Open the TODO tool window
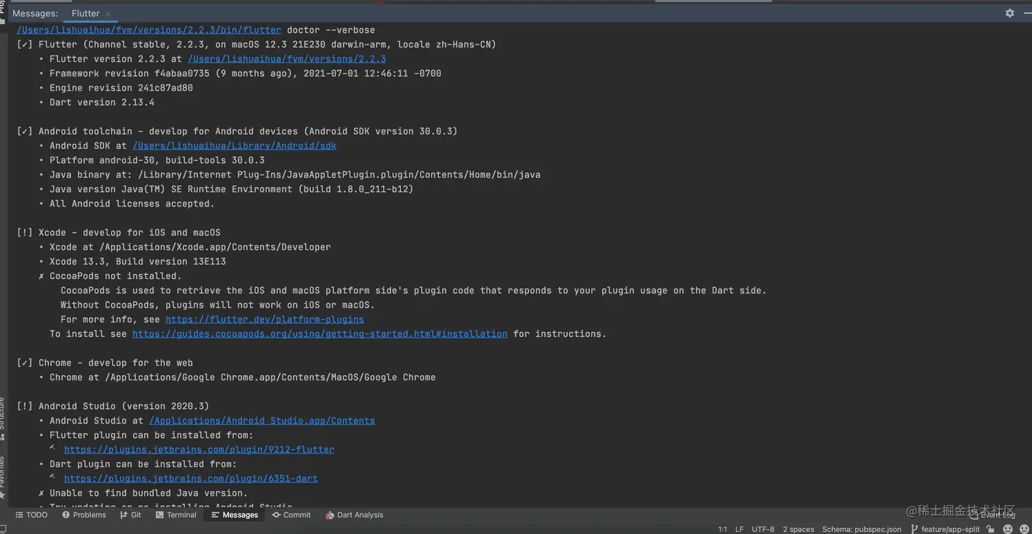The image size is (1032, 534). (x=31, y=515)
